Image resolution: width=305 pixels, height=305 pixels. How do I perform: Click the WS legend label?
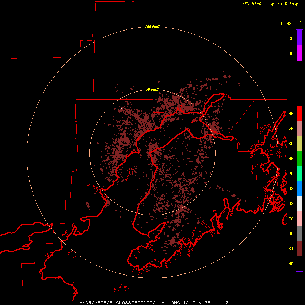pos(291,189)
